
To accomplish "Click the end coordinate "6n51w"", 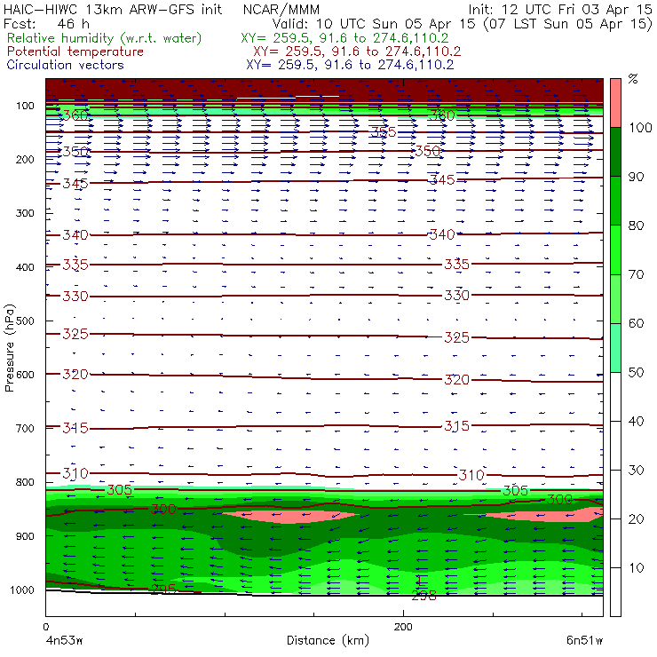I will click(584, 640).
